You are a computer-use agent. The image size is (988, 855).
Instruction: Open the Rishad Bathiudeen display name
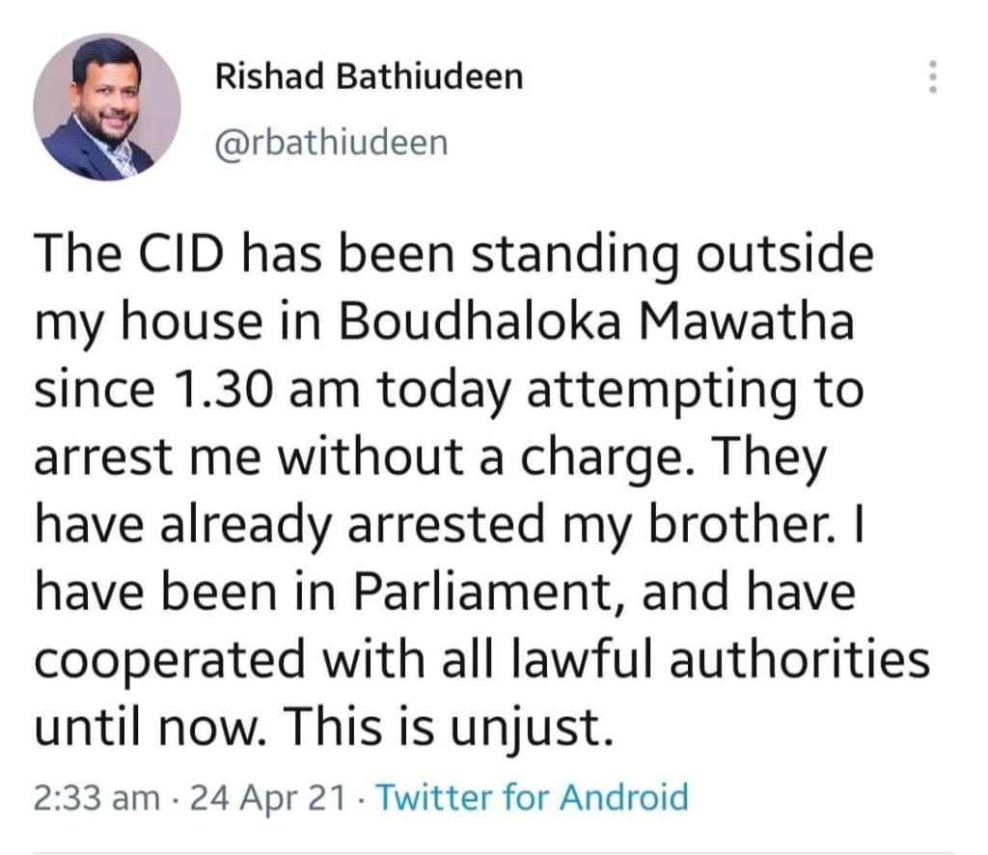click(368, 76)
